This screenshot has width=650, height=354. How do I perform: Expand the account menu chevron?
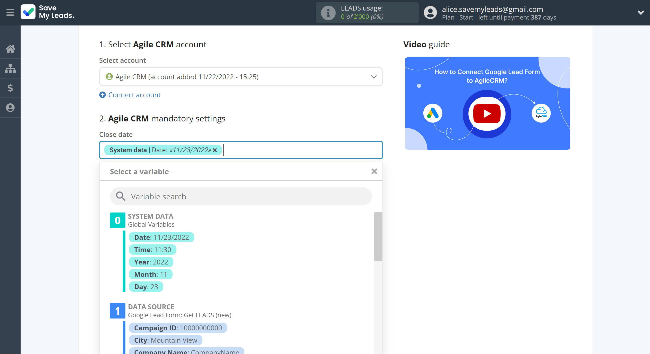click(x=641, y=13)
